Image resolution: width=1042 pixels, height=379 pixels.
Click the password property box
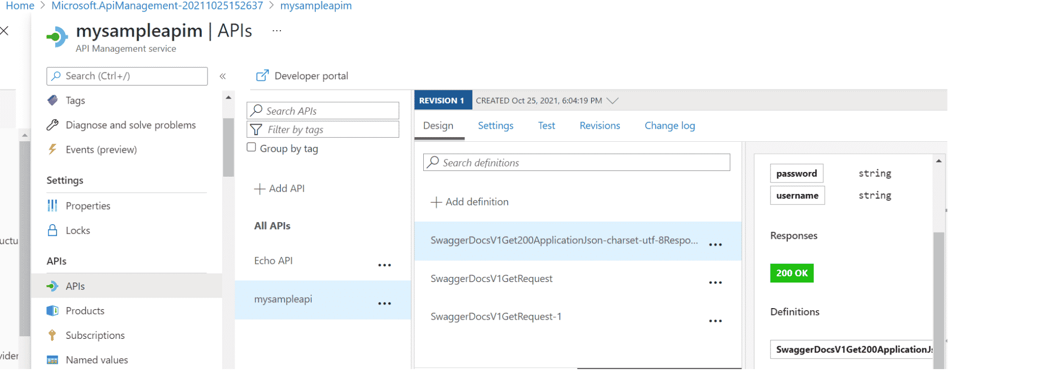[x=796, y=173]
